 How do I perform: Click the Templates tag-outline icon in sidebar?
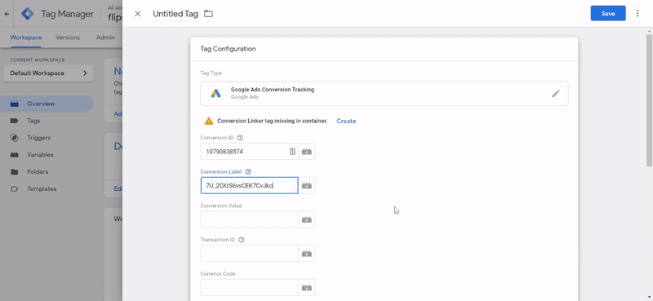coord(14,189)
